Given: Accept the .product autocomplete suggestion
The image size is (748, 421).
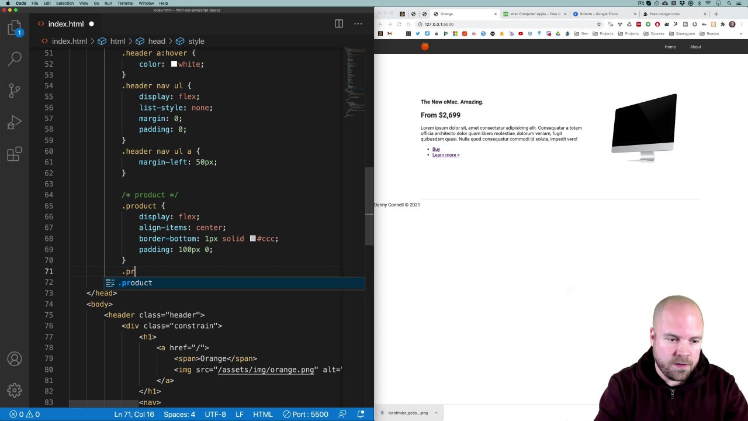Looking at the screenshot, I should 137,283.
